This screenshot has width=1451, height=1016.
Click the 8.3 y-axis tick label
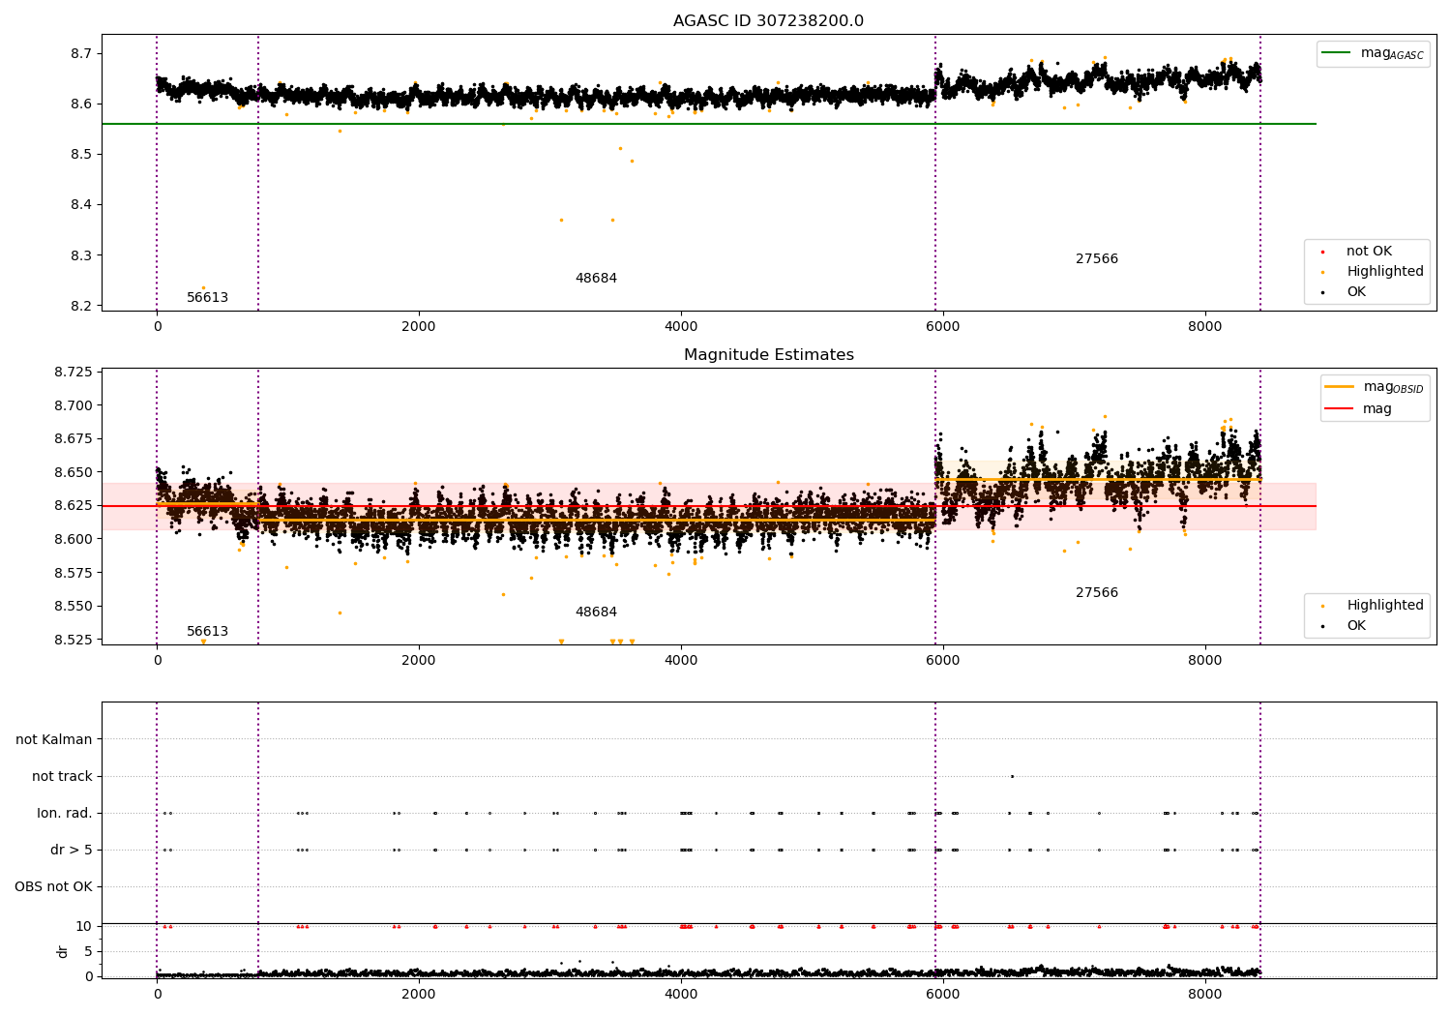pyautogui.click(x=83, y=255)
